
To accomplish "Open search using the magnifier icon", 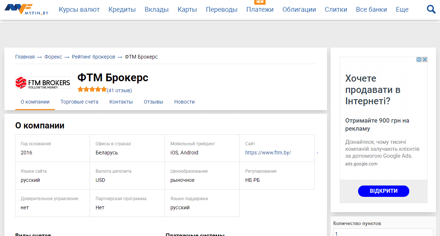I will click(x=431, y=9).
